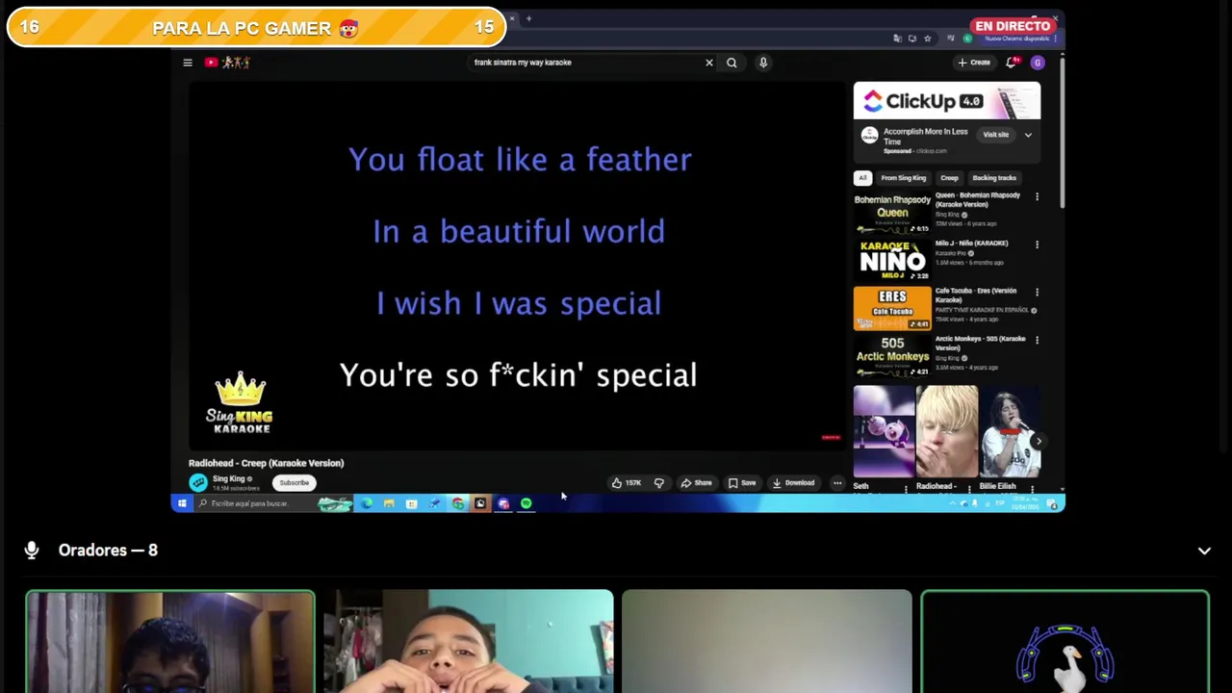Like the Creep karaoke video
The height and width of the screenshot is (693, 1232).
pyautogui.click(x=626, y=483)
